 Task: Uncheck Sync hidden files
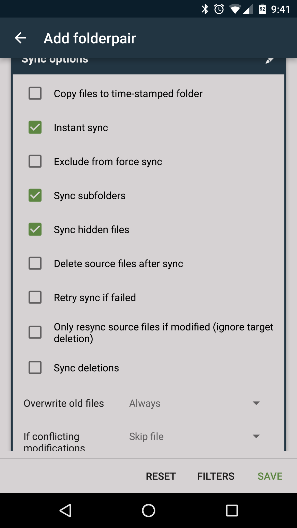(35, 229)
